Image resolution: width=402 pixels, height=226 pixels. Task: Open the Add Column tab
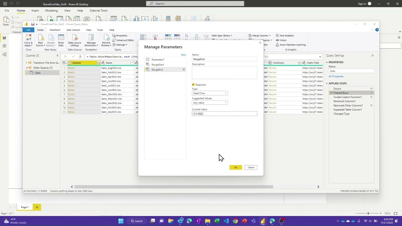click(73, 30)
